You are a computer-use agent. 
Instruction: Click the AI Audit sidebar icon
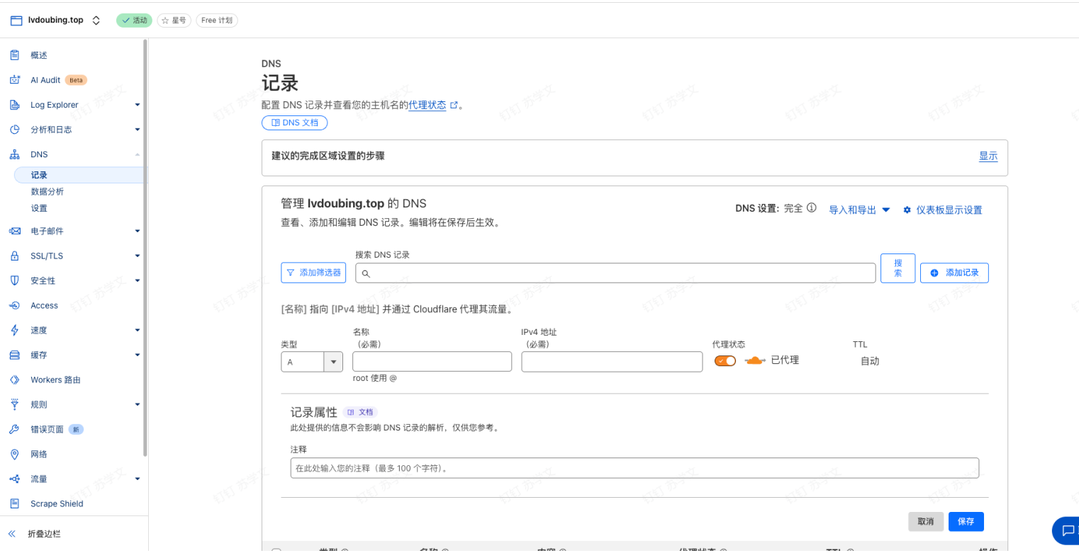point(14,80)
